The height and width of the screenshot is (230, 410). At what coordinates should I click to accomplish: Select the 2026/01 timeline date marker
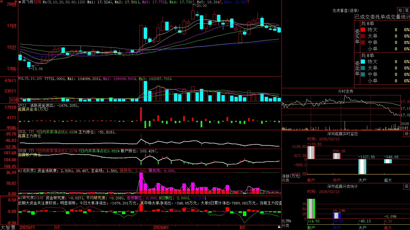(161, 227)
